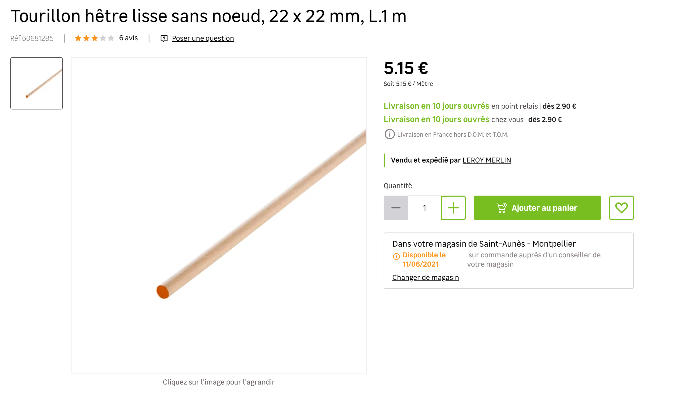Click the orange star rating
This screenshot has height=404, width=678.
[x=94, y=38]
